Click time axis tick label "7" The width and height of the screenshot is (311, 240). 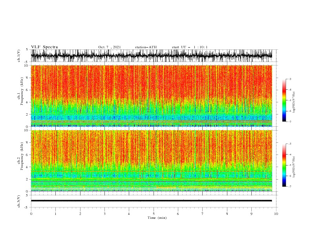pyautogui.click(x=203, y=214)
